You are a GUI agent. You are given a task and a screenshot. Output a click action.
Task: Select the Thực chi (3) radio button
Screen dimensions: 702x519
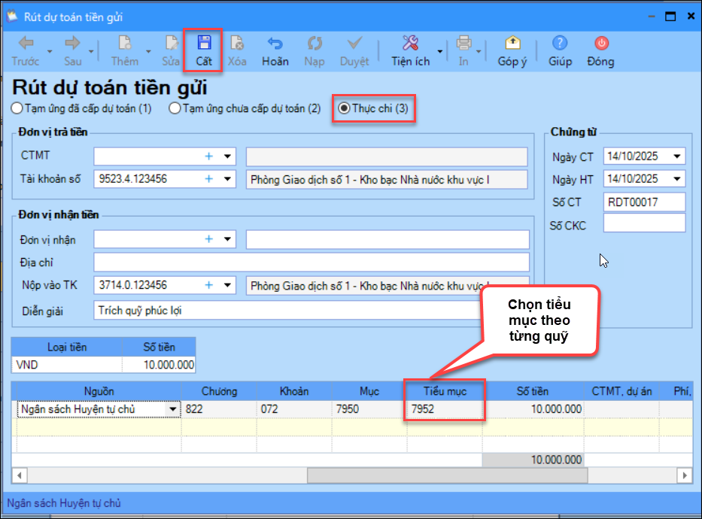click(x=345, y=108)
